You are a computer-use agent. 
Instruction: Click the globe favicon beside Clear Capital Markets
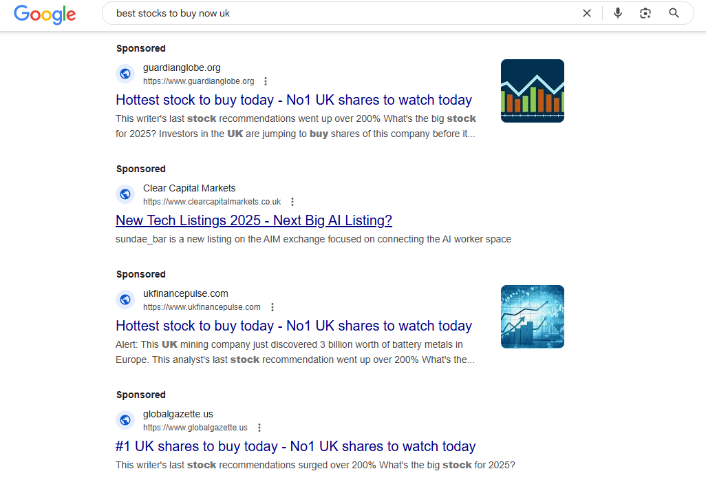pos(125,194)
